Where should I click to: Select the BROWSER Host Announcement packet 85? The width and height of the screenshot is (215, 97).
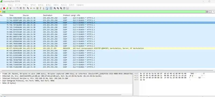click(107, 48)
